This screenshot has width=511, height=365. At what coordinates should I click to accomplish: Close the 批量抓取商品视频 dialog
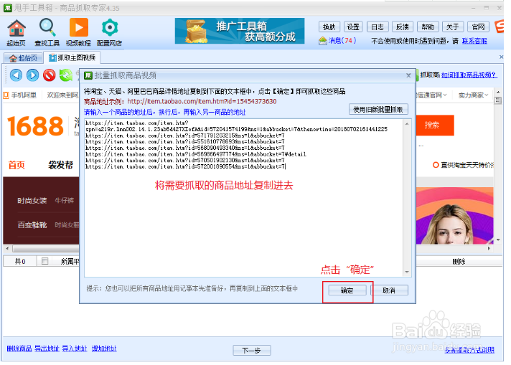[408, 75]
